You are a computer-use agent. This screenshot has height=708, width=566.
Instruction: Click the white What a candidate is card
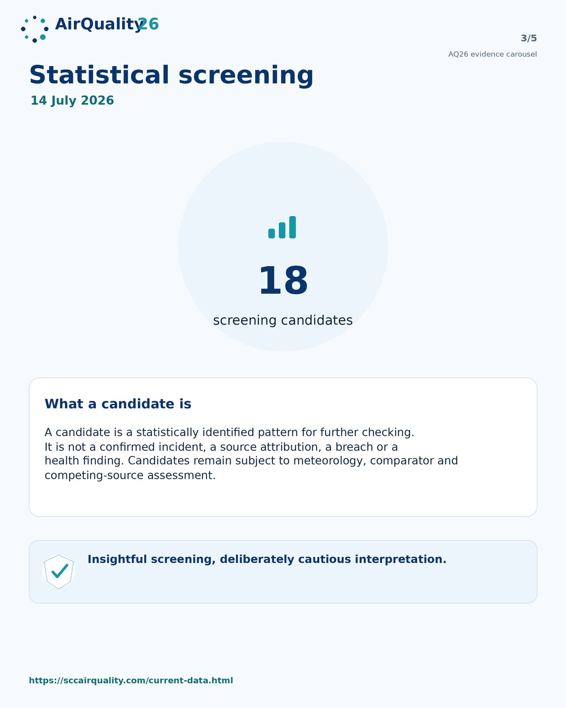tap(283, 447)
